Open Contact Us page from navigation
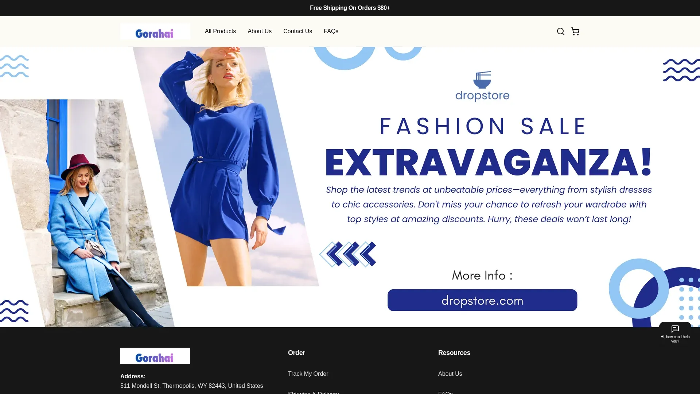The width and height of the screenshot is (700, 394). (297, 31)
